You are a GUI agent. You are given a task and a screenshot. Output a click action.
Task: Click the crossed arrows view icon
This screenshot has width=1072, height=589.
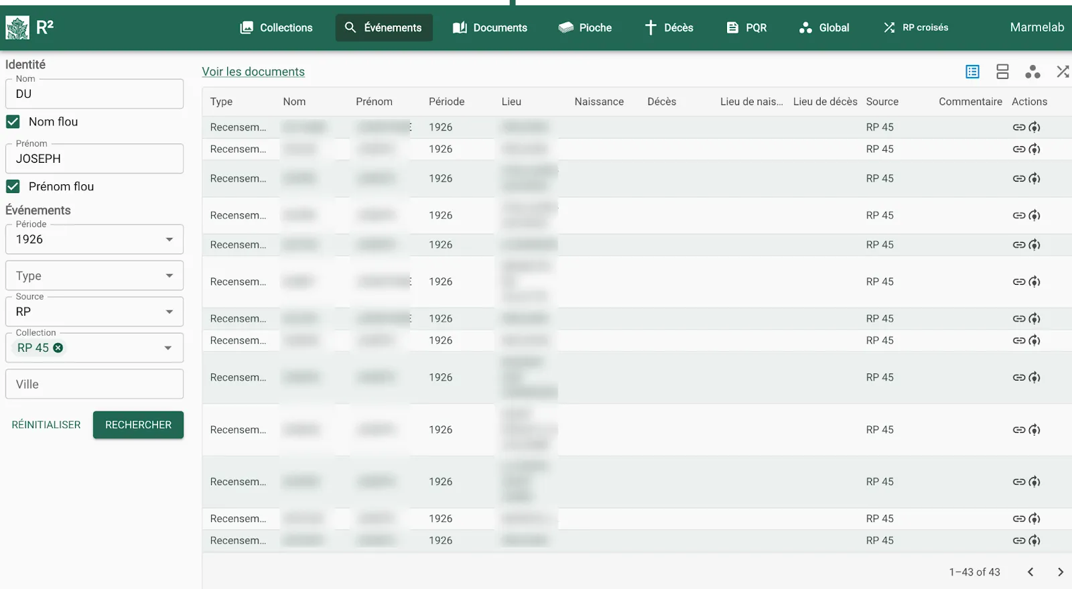[x=1062, y=72]
